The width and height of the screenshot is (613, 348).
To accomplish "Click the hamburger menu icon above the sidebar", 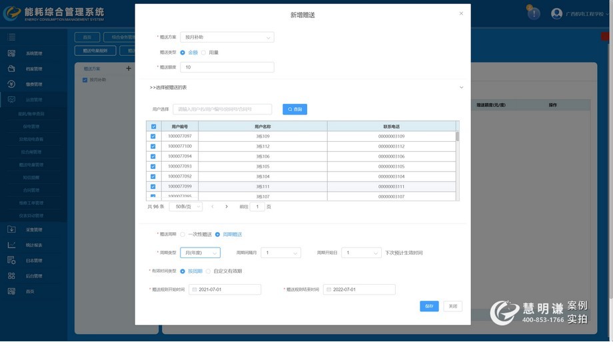I will [x=11, y=37].
